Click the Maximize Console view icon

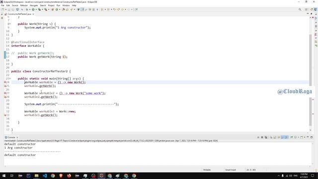point(312,137)
